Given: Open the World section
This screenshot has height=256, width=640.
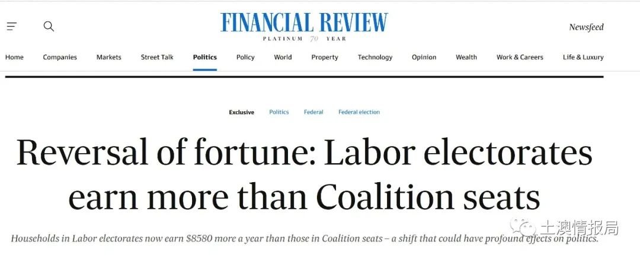Looking at the screenshot, I should pos(283,57).
